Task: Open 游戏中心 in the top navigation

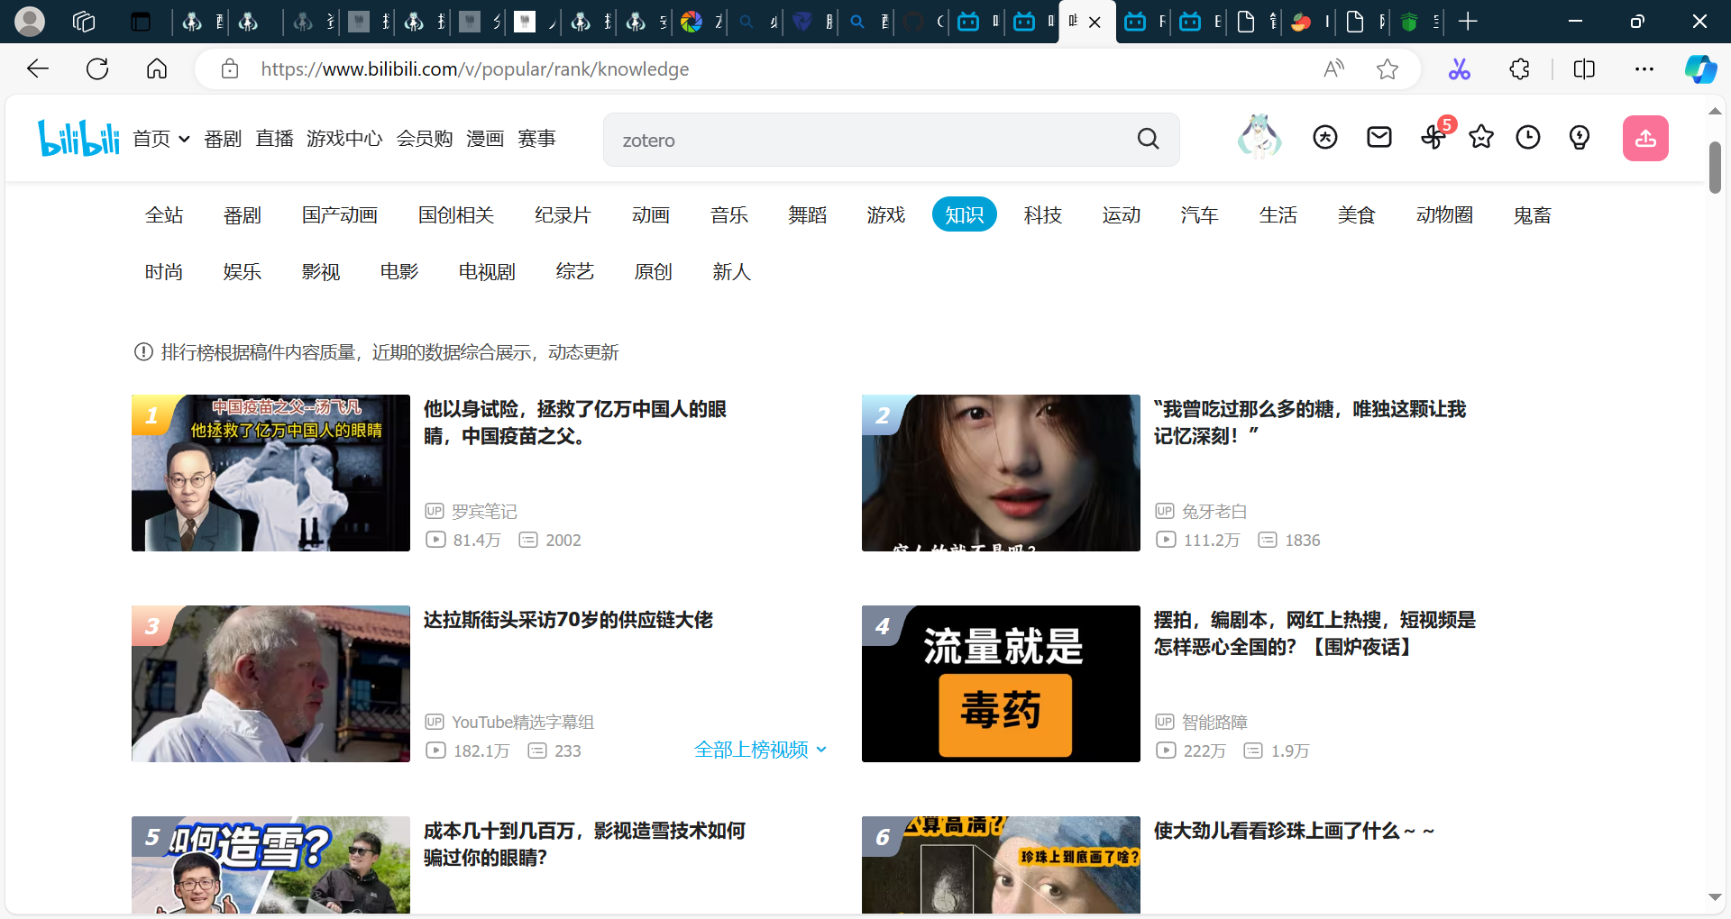Action: click(344, 138)
